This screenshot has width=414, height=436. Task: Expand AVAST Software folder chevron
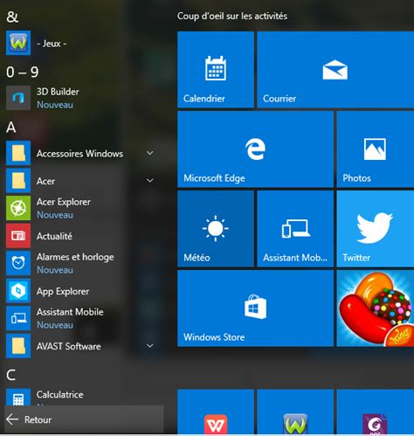(150, 346)
